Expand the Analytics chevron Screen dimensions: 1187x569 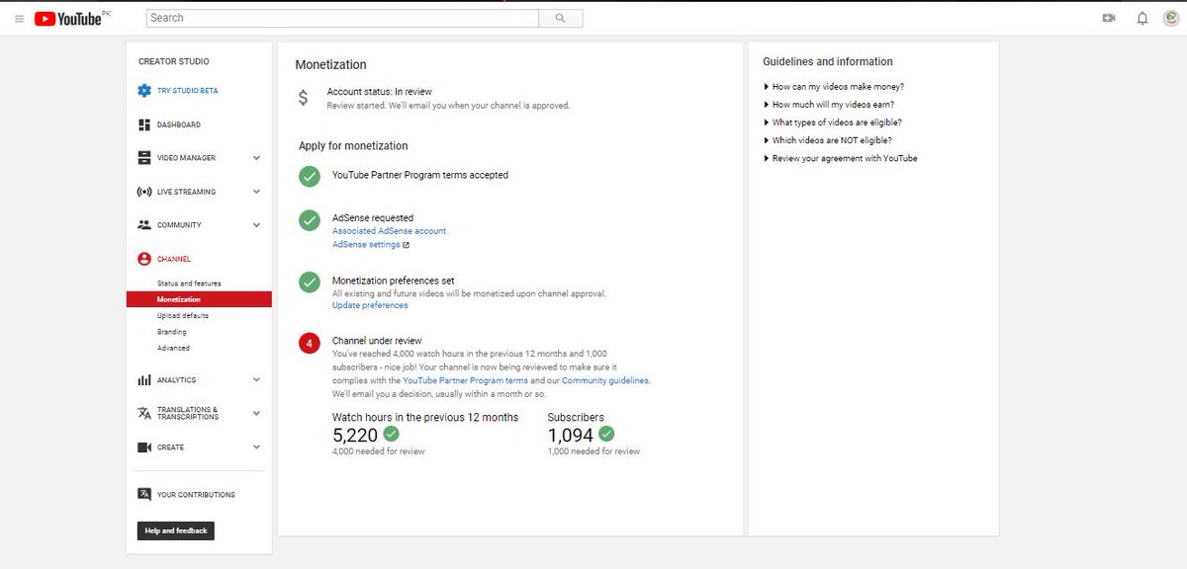pos(256,380)
